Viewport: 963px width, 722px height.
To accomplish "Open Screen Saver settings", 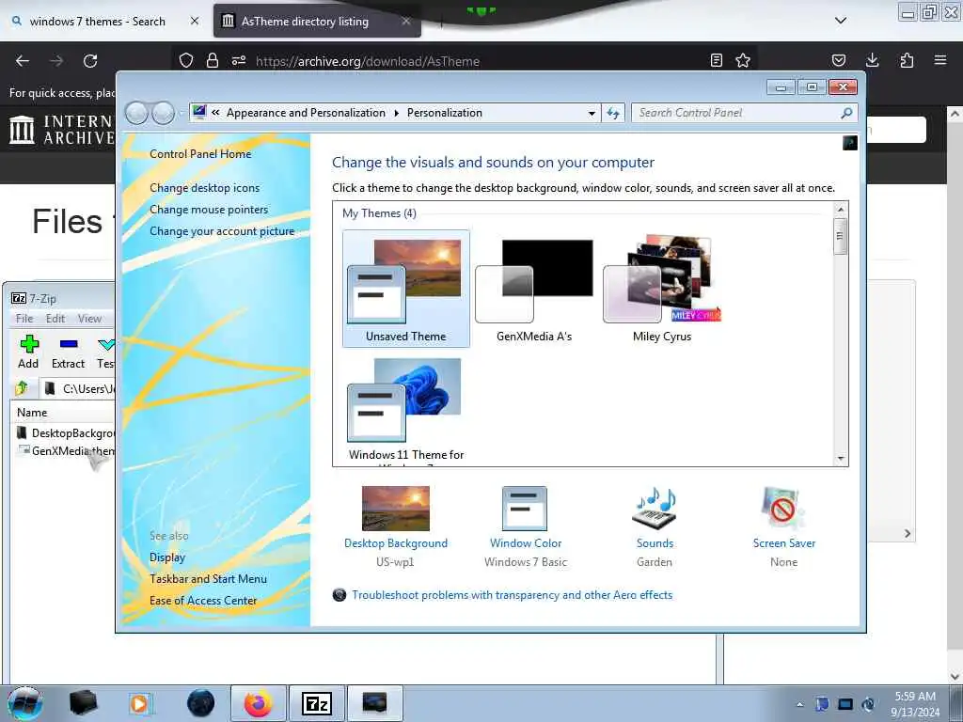I will click(783, 526).
